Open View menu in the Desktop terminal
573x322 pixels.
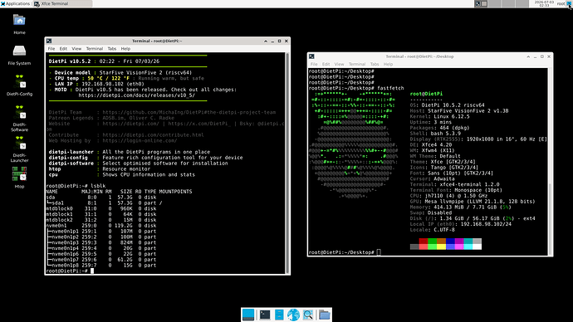pyautogui.click(x=339, y=64)
